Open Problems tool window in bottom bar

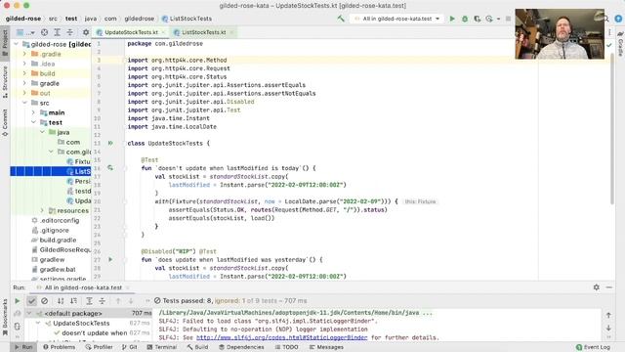point(59,347)
